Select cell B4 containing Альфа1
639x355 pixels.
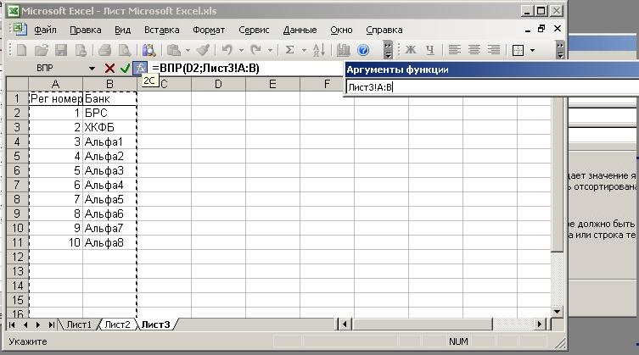pyautogui.click(x=109, y=141)
